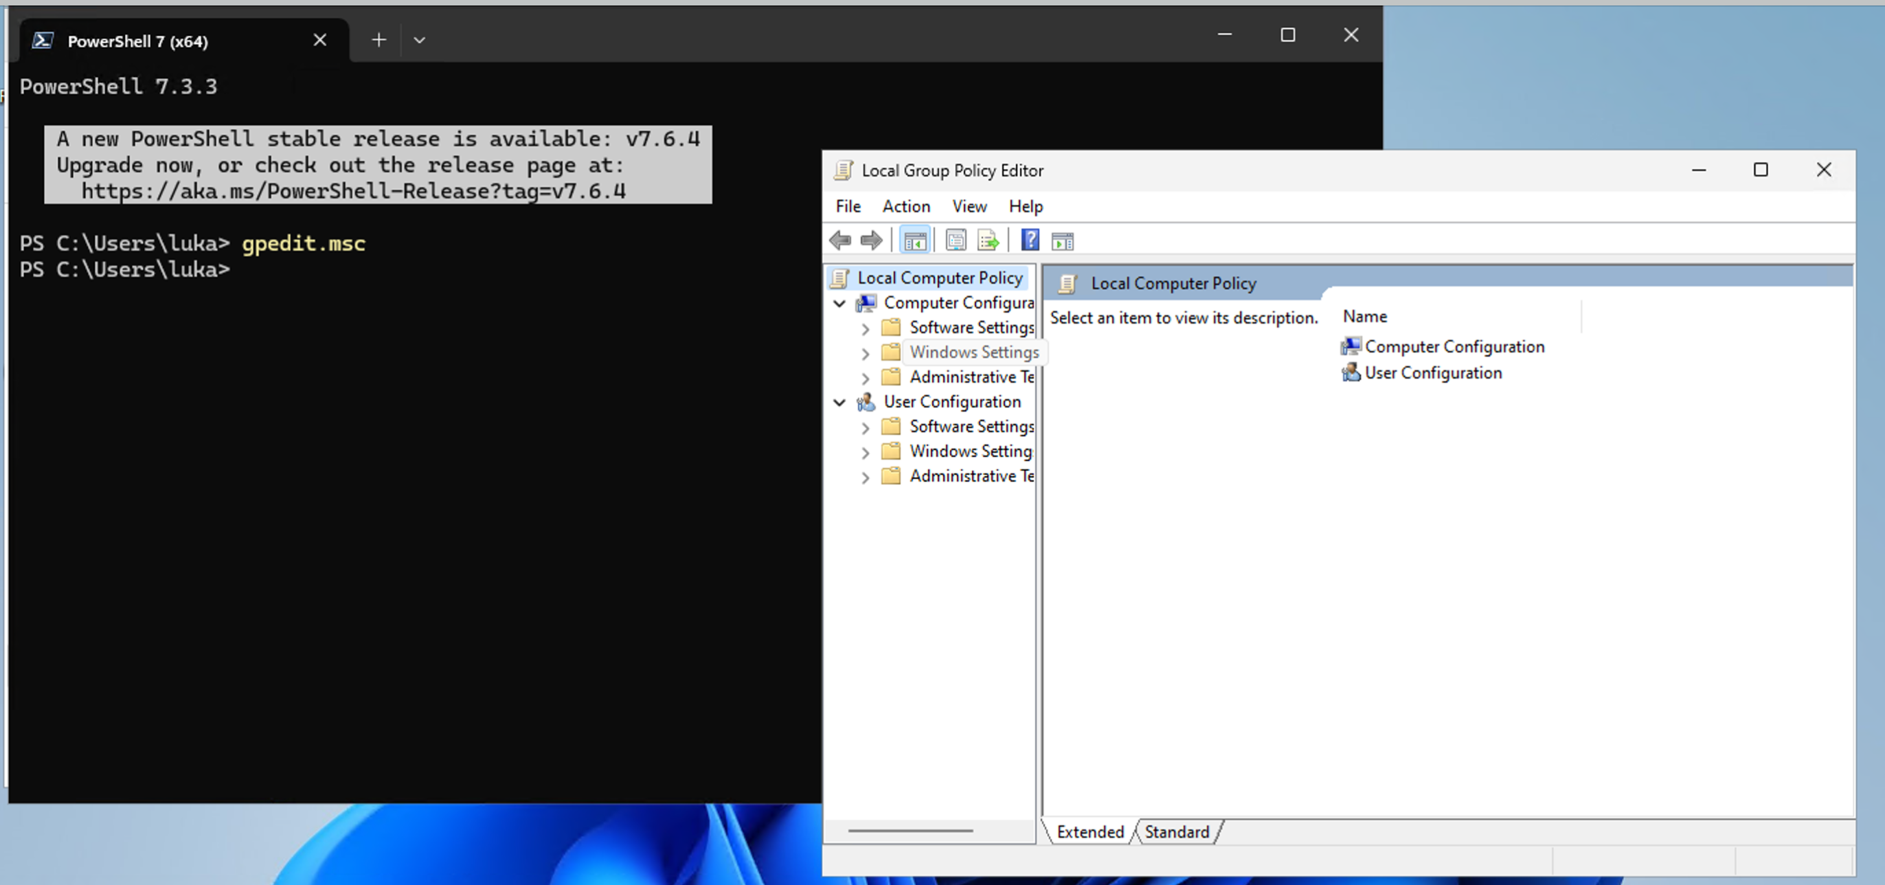
Task: Click PowerShell icon on terminal tab
Action: (43, 41)
